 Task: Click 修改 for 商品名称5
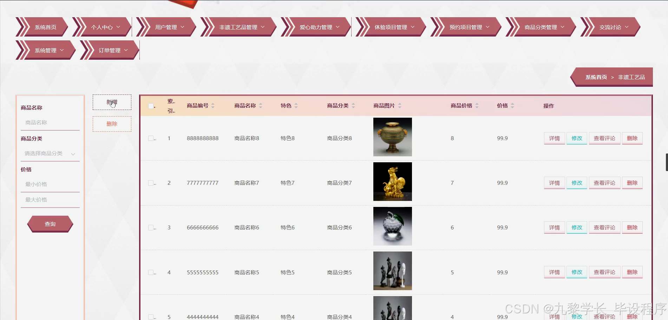pyautogui.click(x=577, y=272)
